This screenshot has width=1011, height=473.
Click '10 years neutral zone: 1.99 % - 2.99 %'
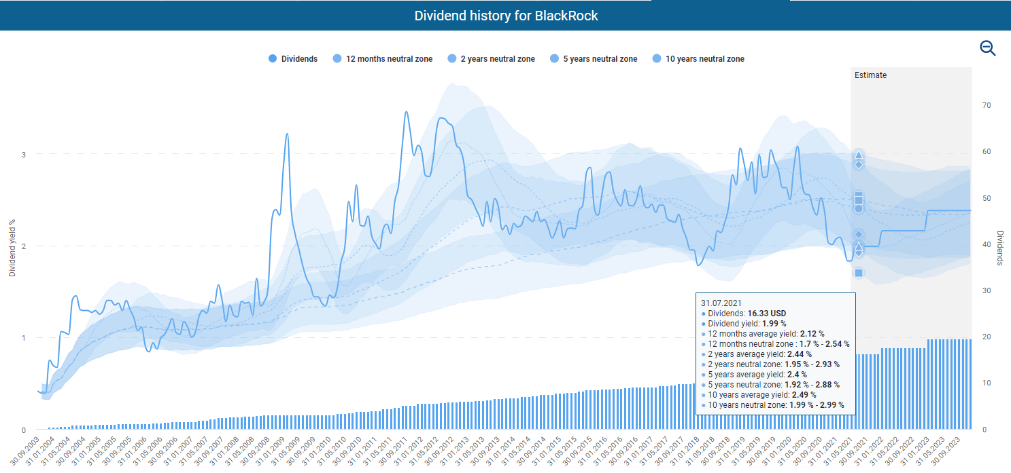click(x=774, y=405)
